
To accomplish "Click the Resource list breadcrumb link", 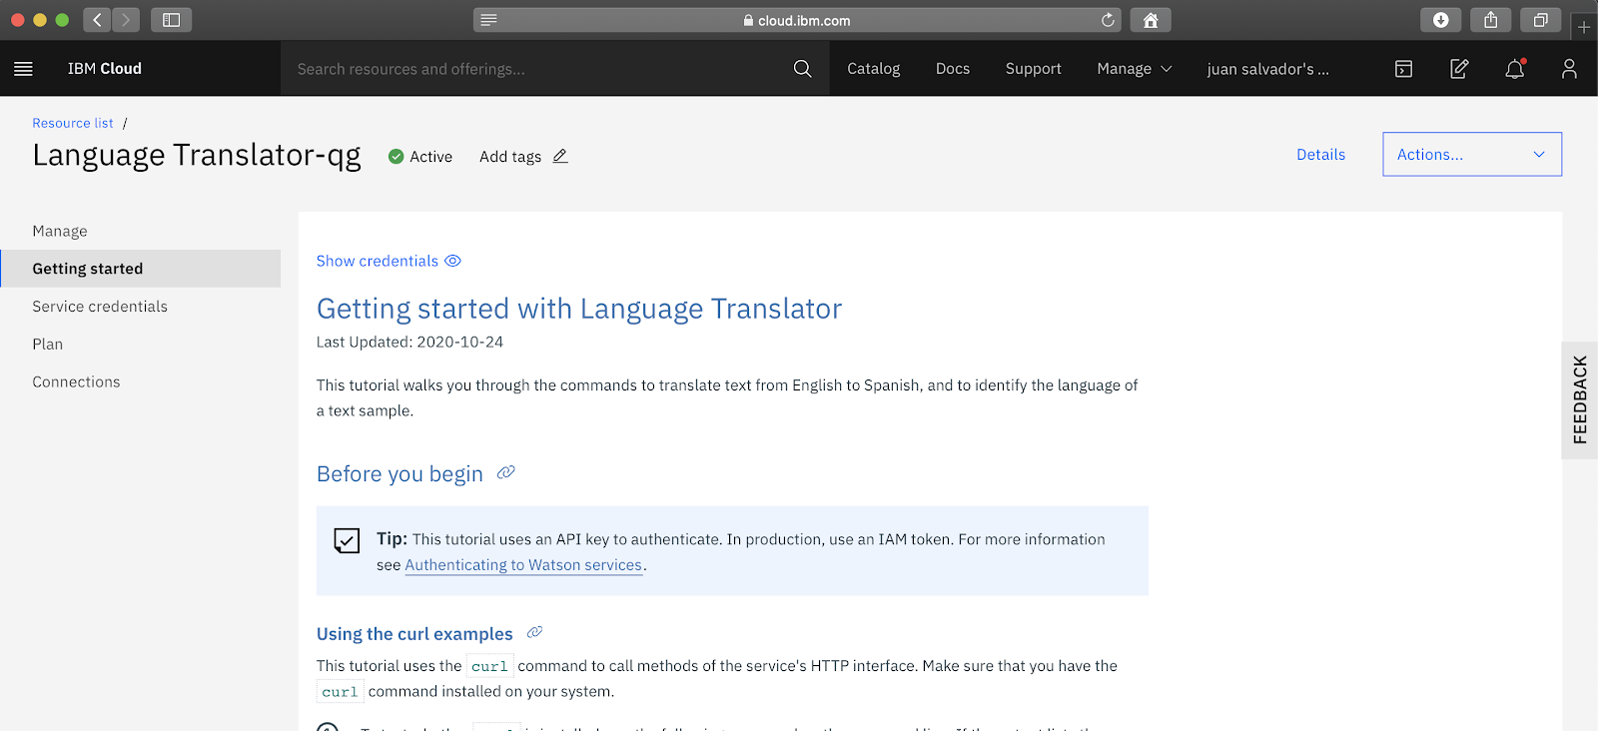I will pyautogui.click(x=73, y=123).
